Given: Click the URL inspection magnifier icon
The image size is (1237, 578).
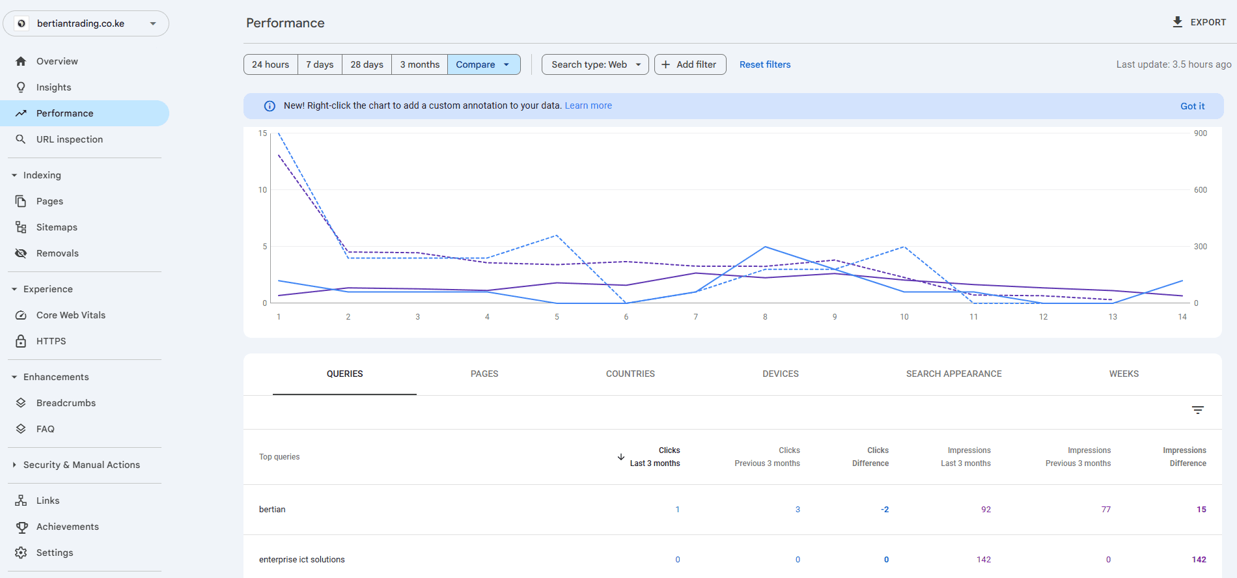Looking at the screenshot, I should pyautogui.click(x=21, y=139).
